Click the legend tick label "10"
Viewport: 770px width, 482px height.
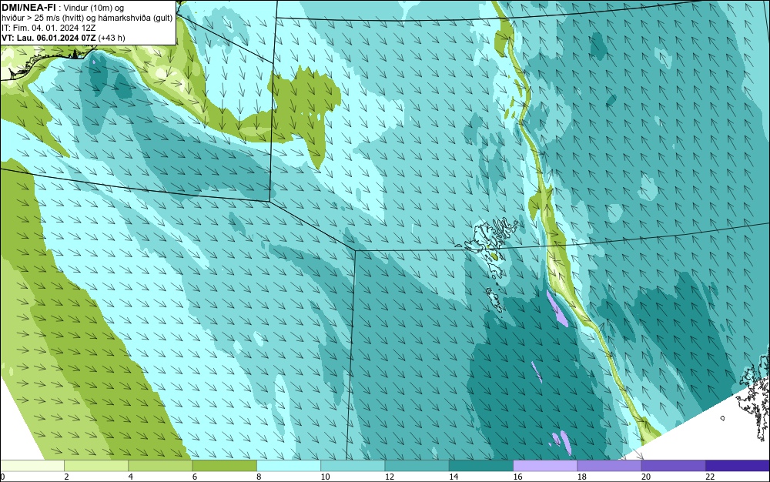click(325, 477)
